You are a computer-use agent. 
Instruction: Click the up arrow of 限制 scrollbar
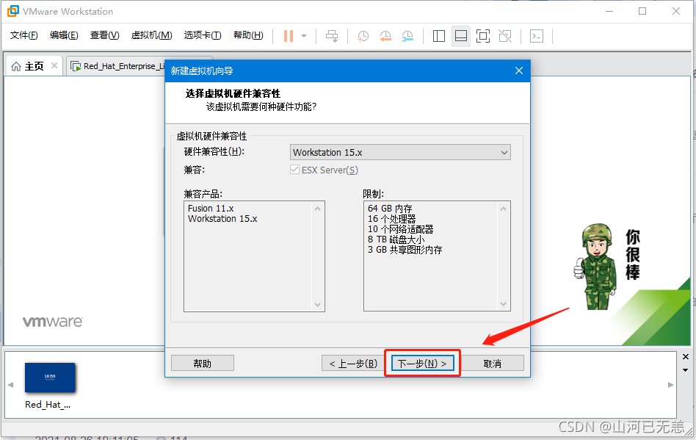(503, 209)
